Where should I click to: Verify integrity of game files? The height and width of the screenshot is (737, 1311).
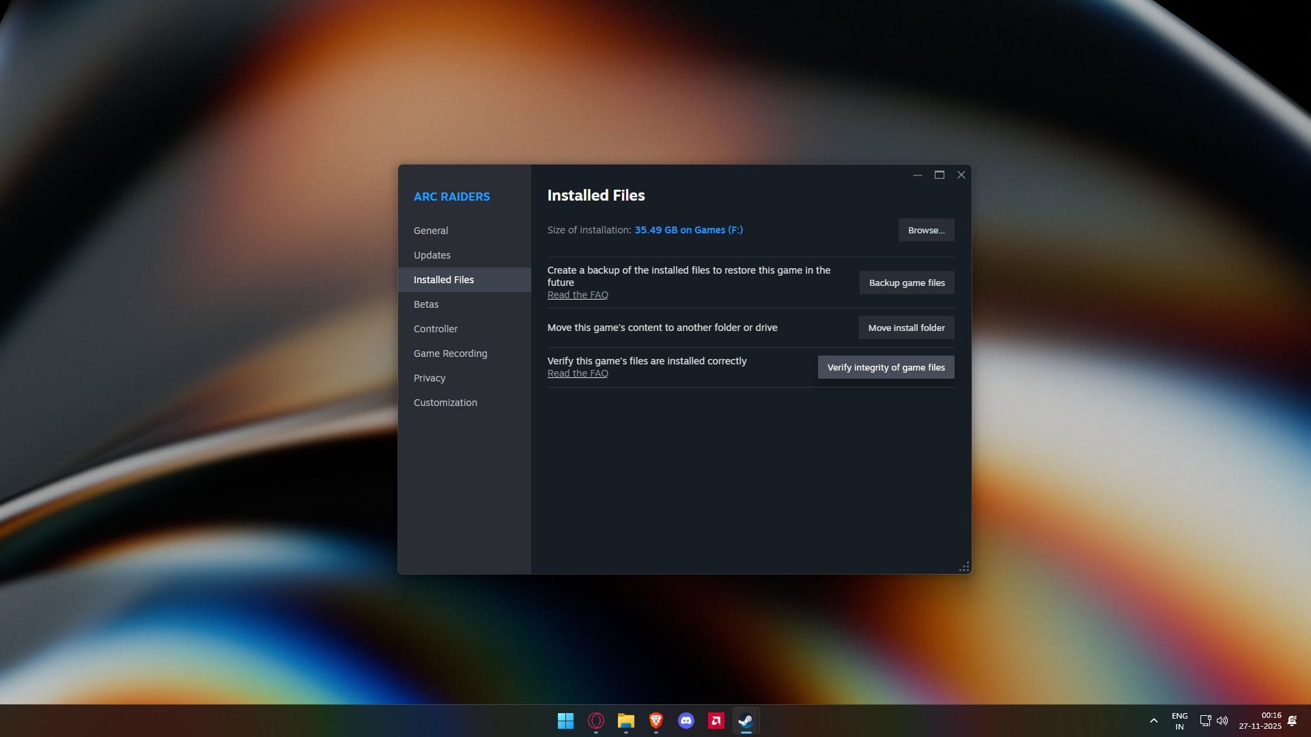click(886, 367)
